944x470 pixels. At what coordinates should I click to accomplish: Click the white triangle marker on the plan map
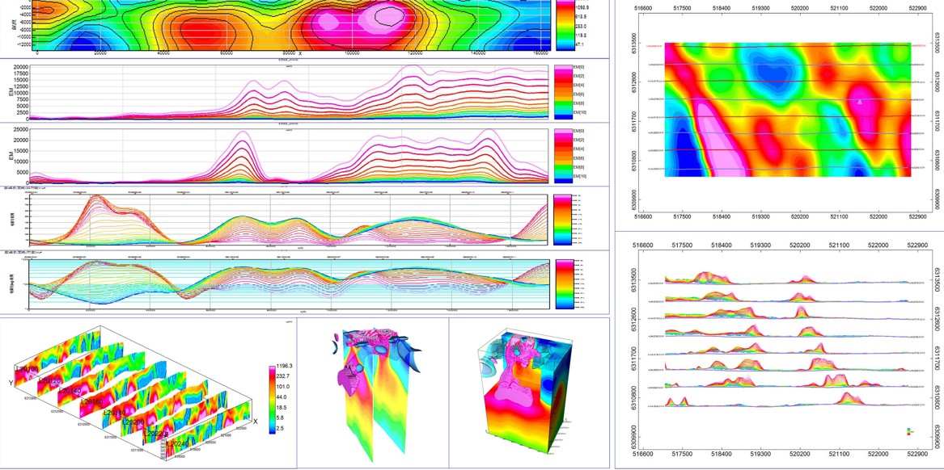pyautogui.click(x=860, y=102)
